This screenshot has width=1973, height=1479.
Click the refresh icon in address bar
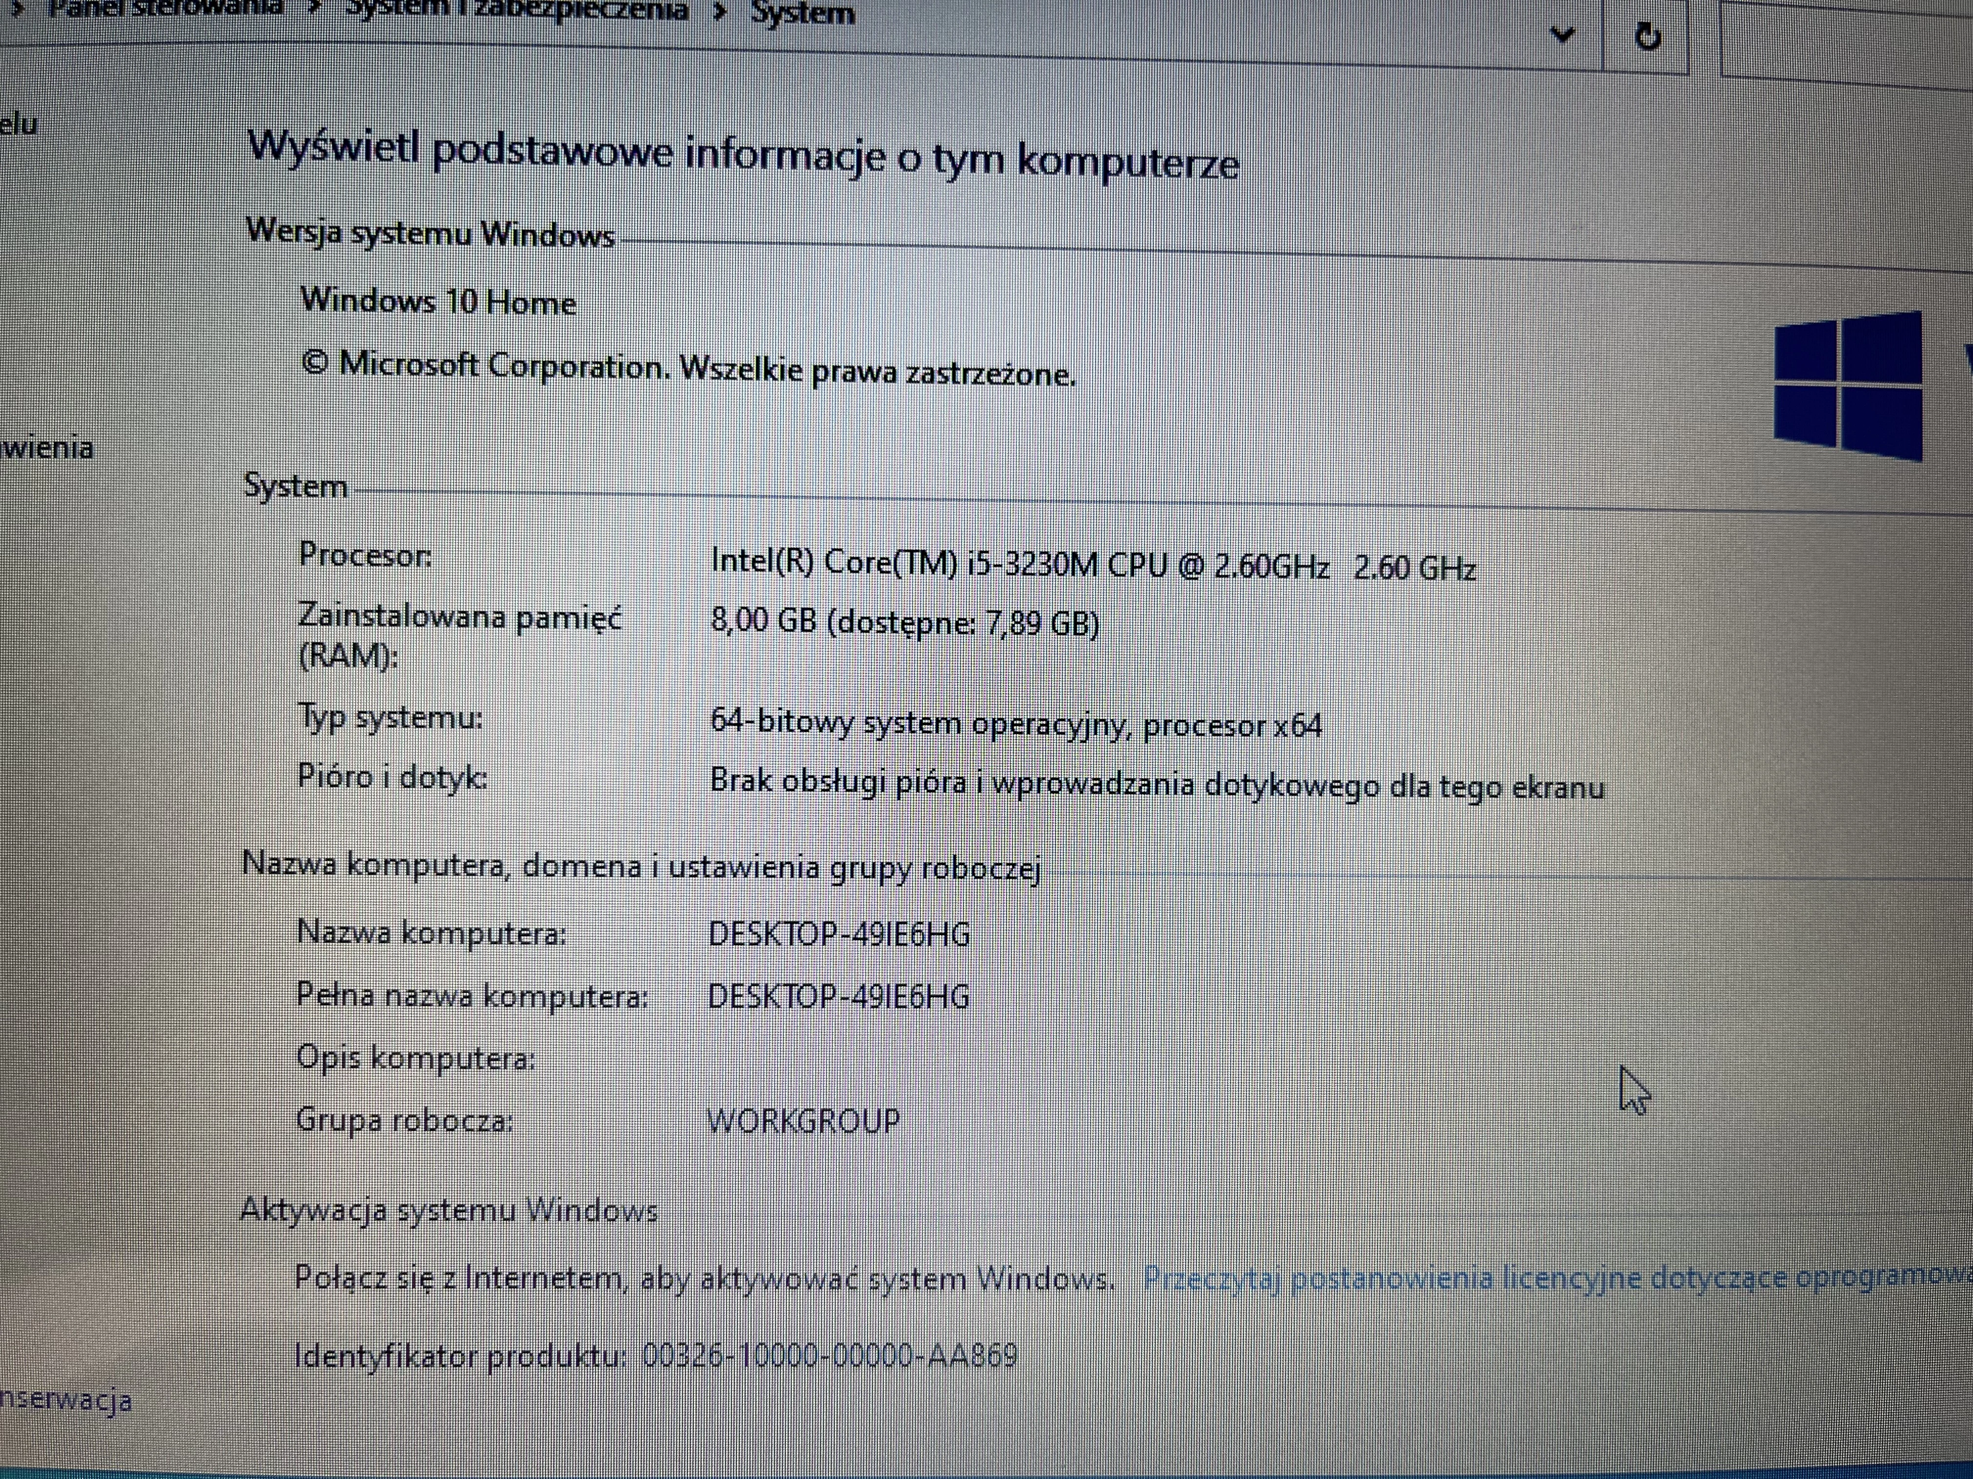[1648, 37]
